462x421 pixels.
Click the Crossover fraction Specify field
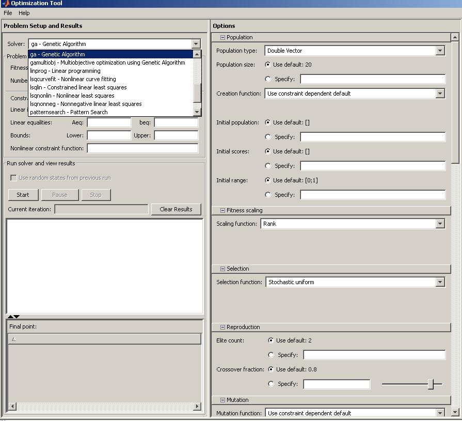pyautogui.click(x=337, y=384)
